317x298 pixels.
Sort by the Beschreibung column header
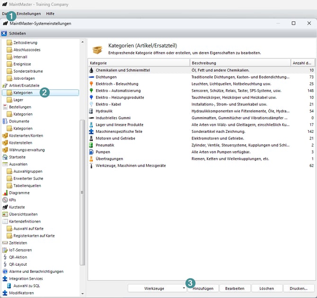[x=240, y=63]
